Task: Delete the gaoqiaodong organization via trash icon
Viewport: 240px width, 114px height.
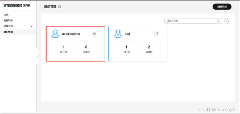Action: pyautogui.click(x=94, y=34)
